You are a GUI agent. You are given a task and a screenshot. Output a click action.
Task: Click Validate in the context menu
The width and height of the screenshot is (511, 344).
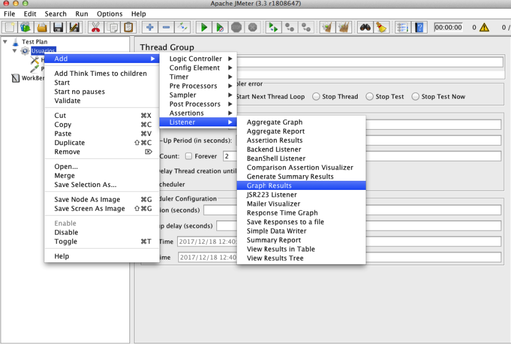[102, 101]
